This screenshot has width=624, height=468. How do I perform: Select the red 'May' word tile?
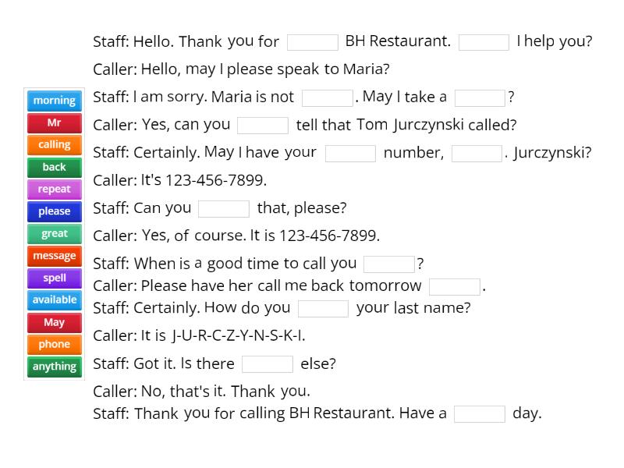(x=54, y=322)
